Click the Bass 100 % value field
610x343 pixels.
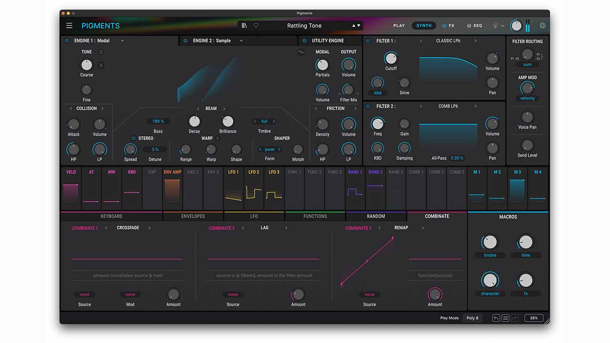158,121
